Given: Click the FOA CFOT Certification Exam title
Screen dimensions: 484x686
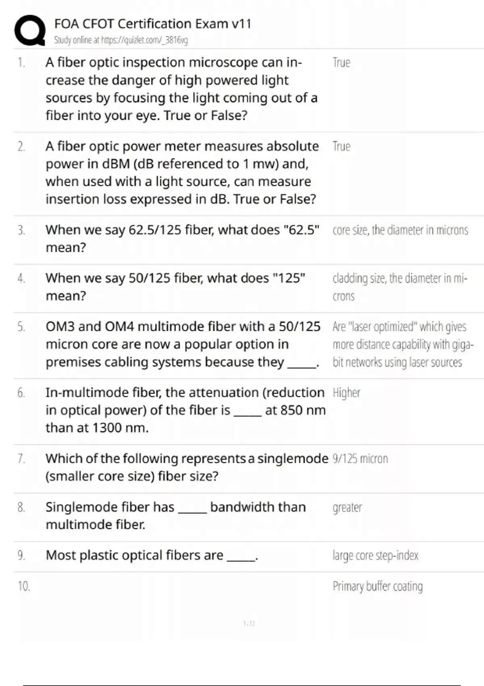Looking at the screenshot, I should coord(152,24).
